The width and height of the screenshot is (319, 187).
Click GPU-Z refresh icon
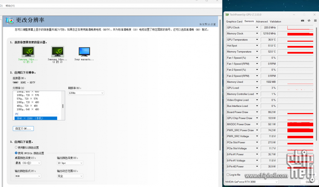pyautogui.click(x=309, y=21)
